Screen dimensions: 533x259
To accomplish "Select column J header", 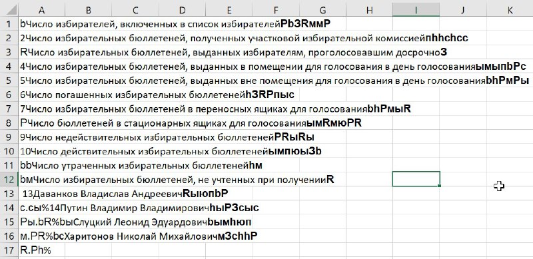I will (463, 10).
